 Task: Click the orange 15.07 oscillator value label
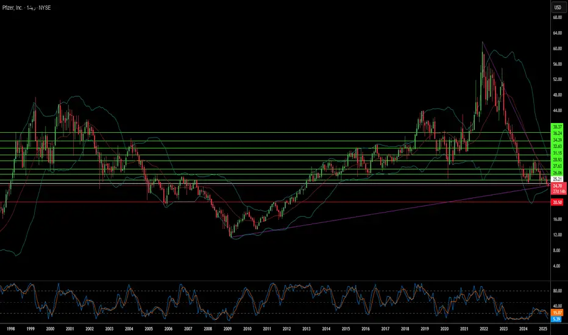click(556, 312)
